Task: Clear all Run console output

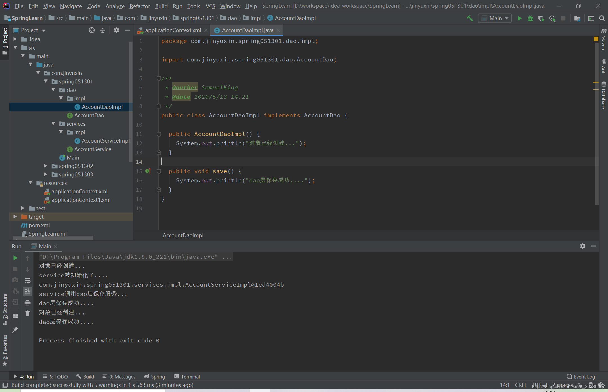Action: [x=28, y=313]
